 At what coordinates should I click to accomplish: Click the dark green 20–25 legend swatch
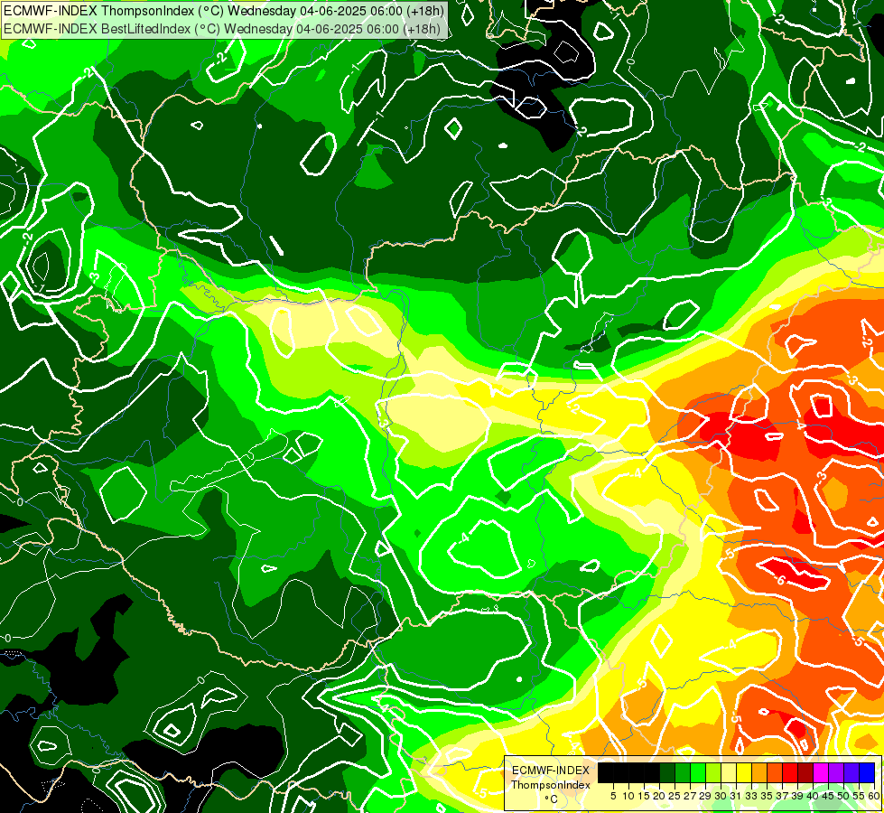[x=667, y=772]
